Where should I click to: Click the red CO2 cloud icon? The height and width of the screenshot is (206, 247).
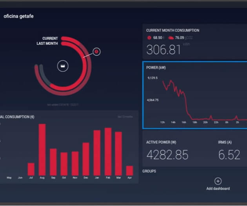click(171, 38)
